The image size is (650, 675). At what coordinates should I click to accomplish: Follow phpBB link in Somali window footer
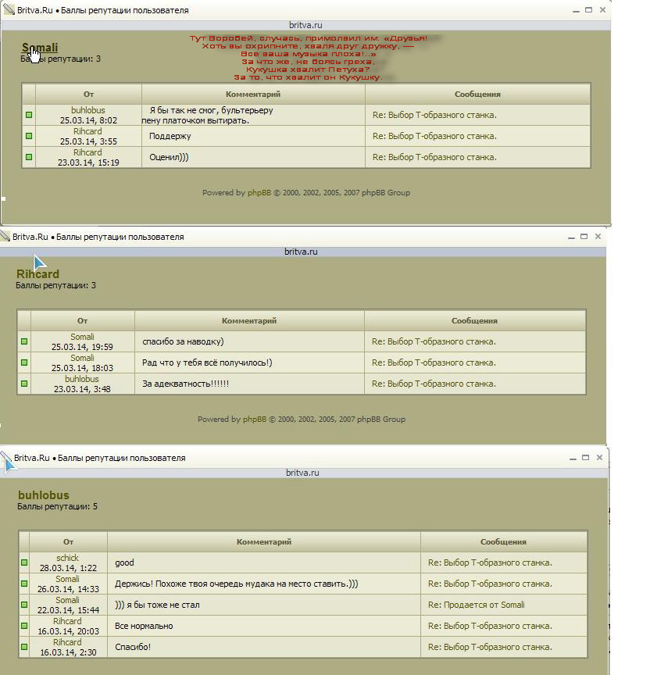tap(259, 193)
